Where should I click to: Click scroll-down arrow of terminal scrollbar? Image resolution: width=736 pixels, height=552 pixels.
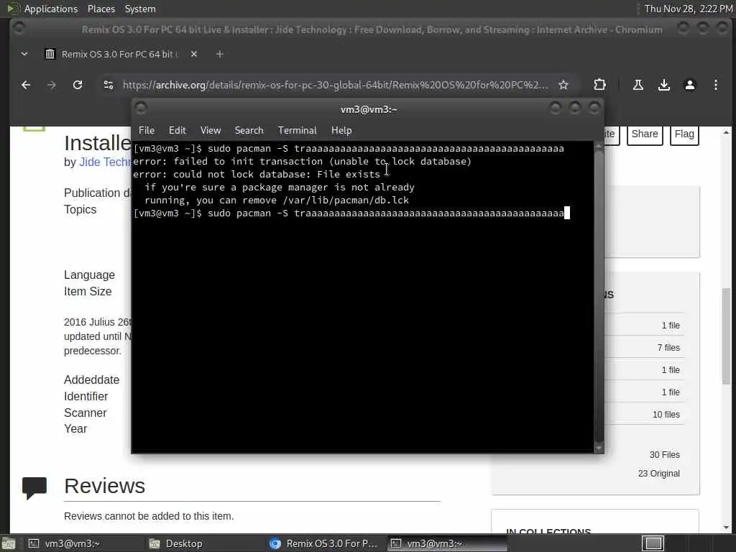click(x=599, y=448)
